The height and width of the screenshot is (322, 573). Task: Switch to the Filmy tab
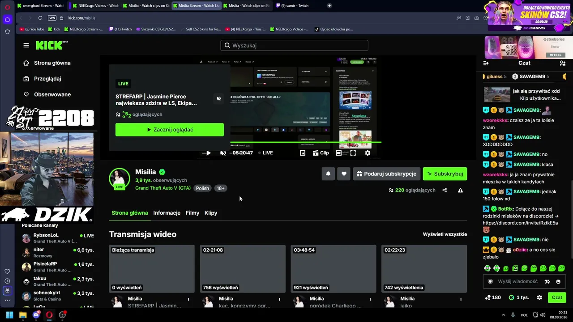click(x=192, y=213)
